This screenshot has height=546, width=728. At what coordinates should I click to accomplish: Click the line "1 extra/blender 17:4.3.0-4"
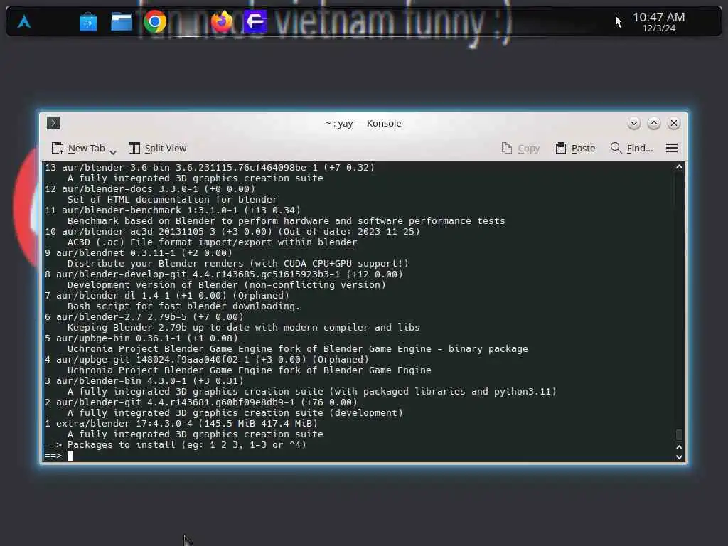pyautogui.click(x=181, y=424)
